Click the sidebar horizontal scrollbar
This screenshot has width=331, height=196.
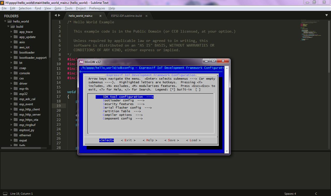[21, 148]
